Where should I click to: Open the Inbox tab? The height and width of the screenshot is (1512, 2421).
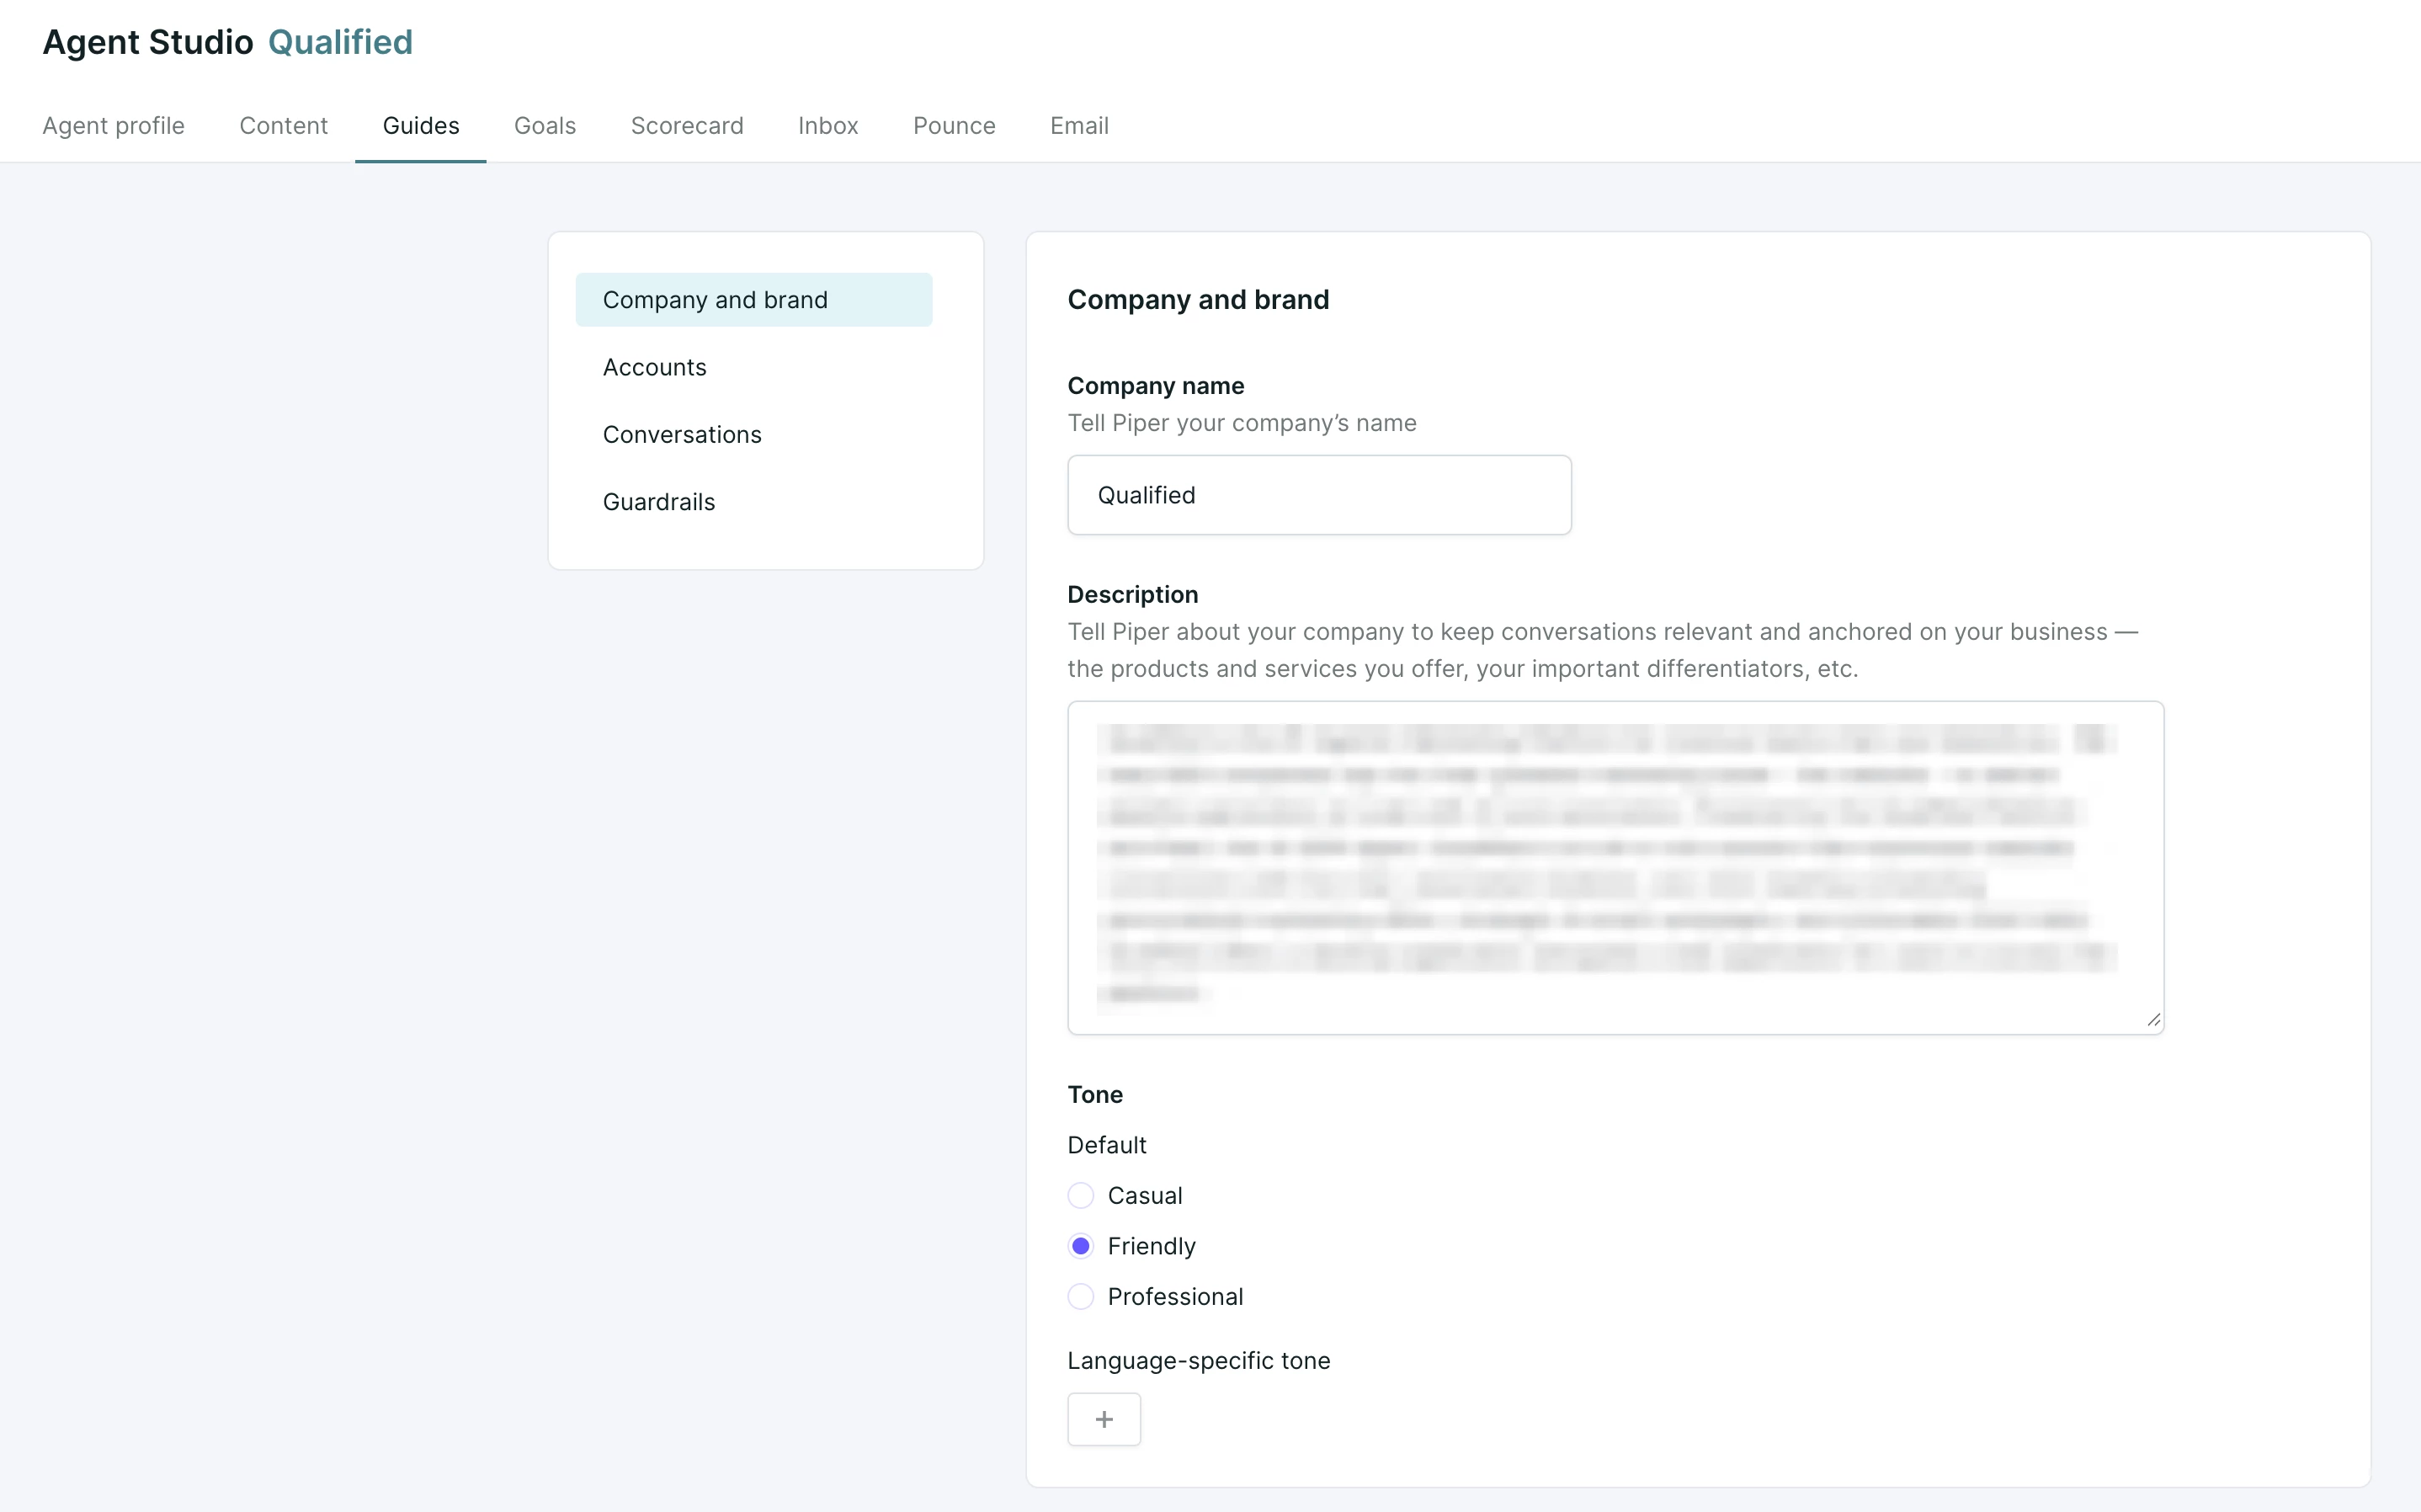827,126
